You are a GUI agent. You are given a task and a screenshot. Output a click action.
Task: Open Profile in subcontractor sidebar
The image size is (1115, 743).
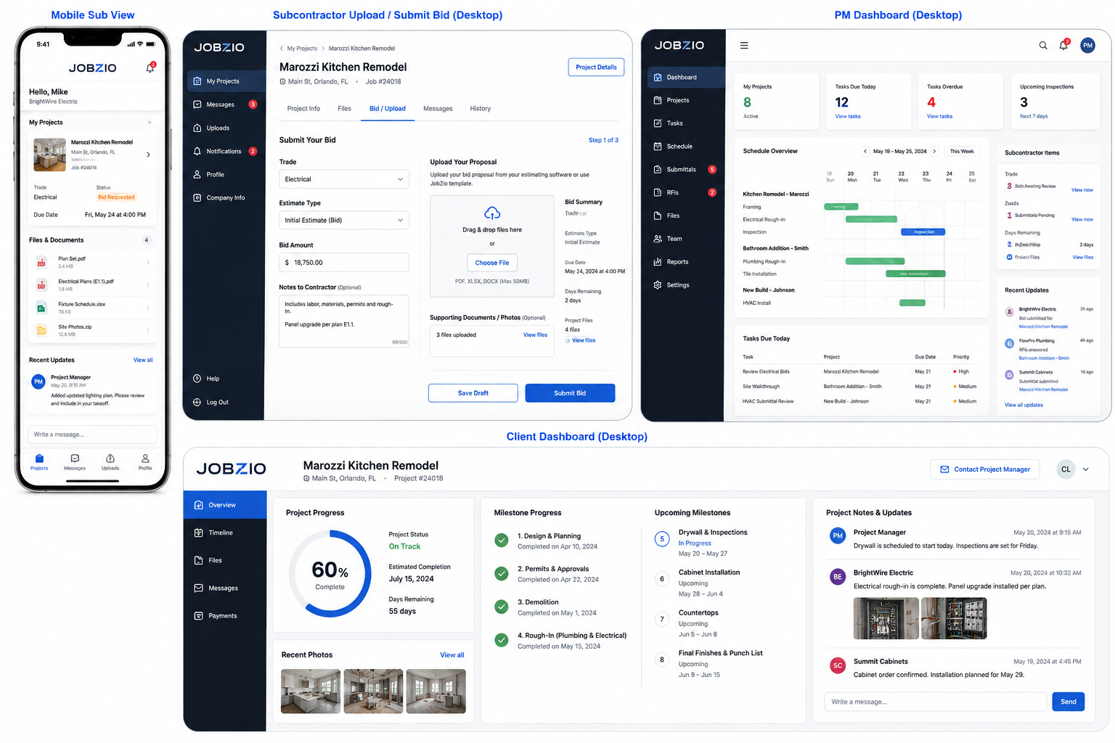(225, 174)
